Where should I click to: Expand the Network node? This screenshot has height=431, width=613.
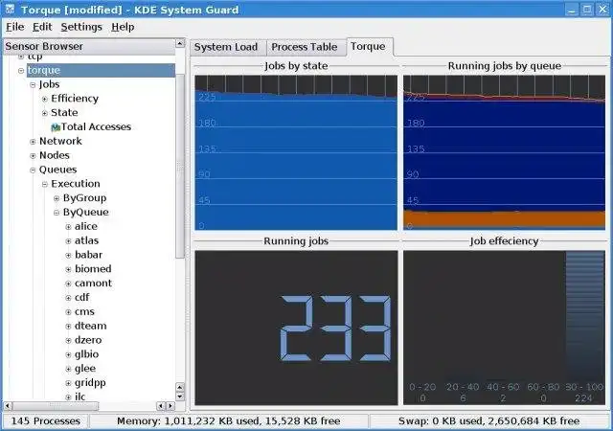33,142
